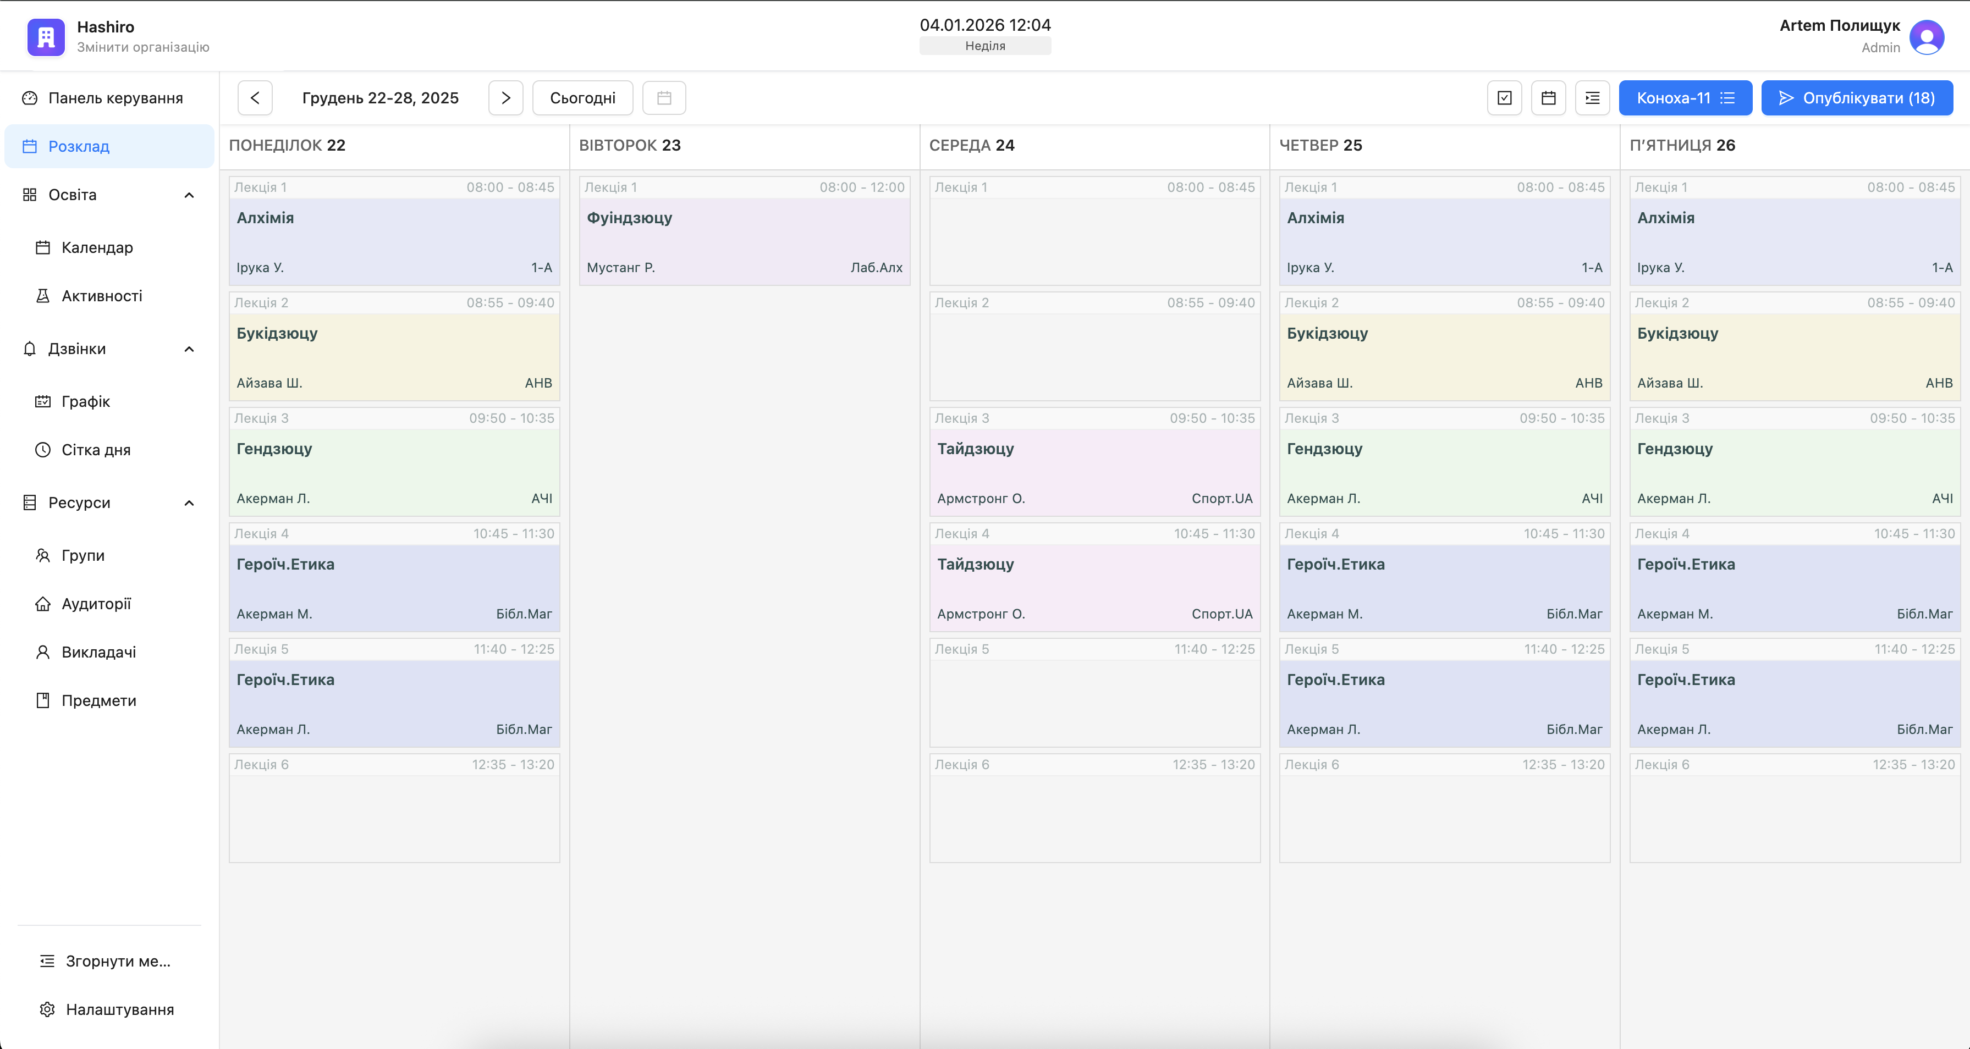Open the Викладачі menu item
The height and width of the screenshot is (1049, 1970).
(x=98, y=652)
